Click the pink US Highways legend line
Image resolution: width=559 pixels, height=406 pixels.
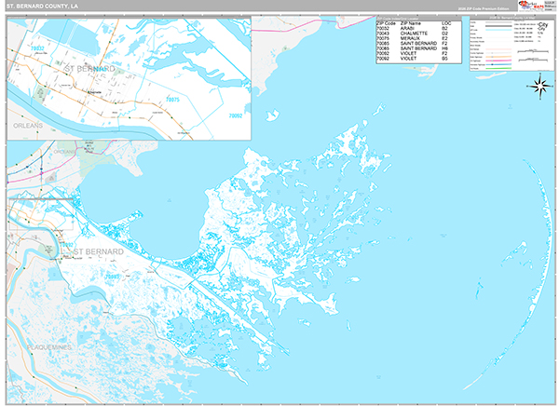pos(498,61)
